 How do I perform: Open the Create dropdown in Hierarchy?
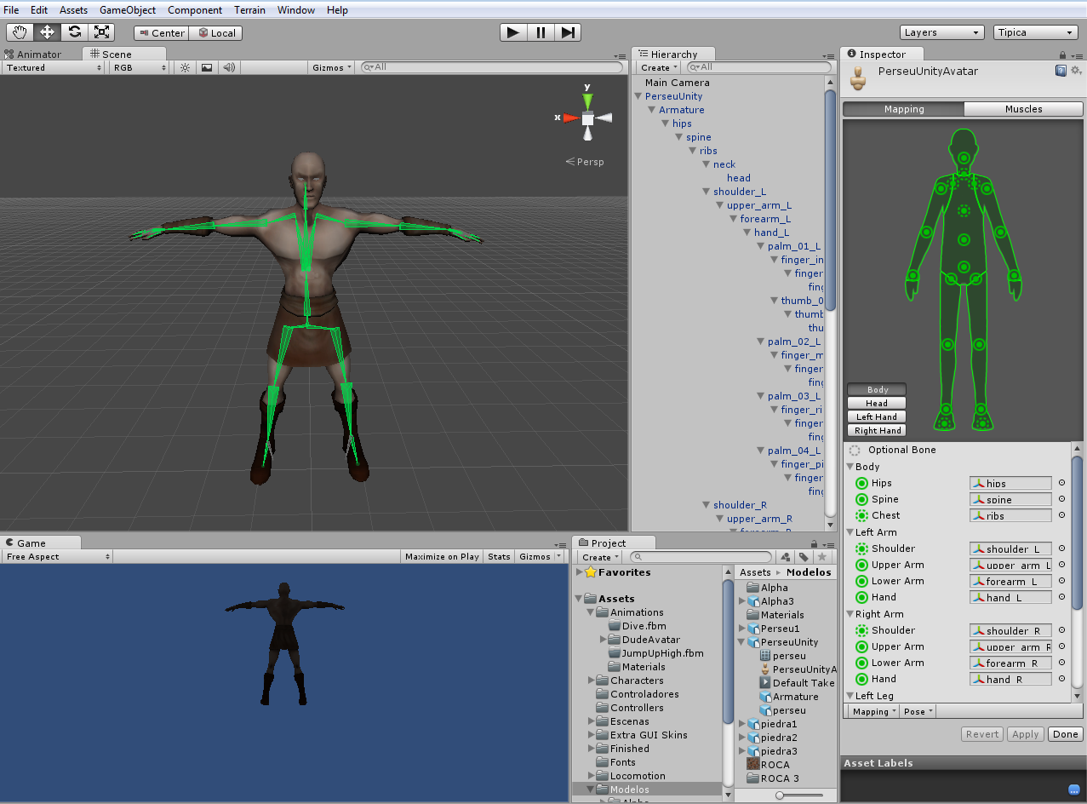[x=659, y=67]
